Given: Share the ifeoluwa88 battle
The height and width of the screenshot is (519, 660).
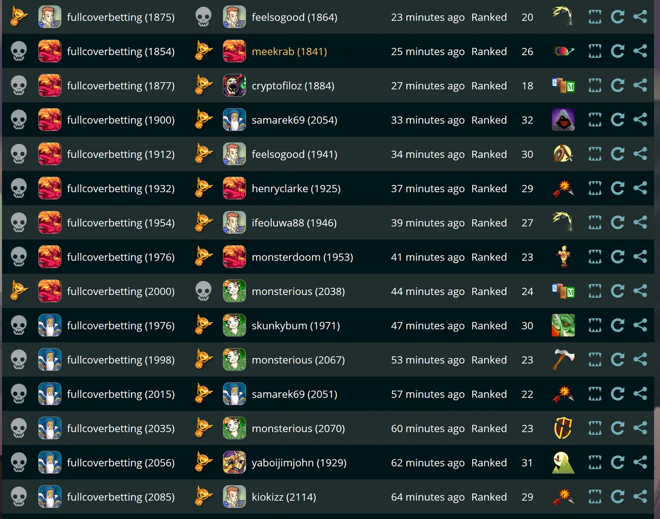Looking at the screenshot, I should pos(640,222).
